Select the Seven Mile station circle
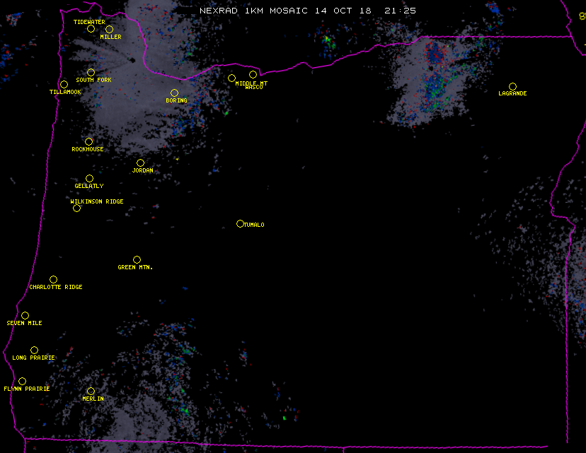Viewport: 586px width, 453px height. (x=25, y=315)
